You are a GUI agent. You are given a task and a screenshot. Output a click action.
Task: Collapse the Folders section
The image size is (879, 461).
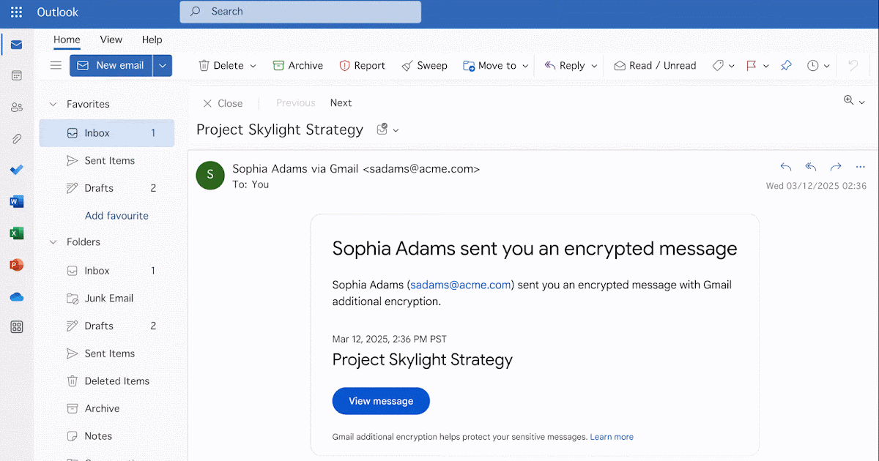[x=53, y=241]
